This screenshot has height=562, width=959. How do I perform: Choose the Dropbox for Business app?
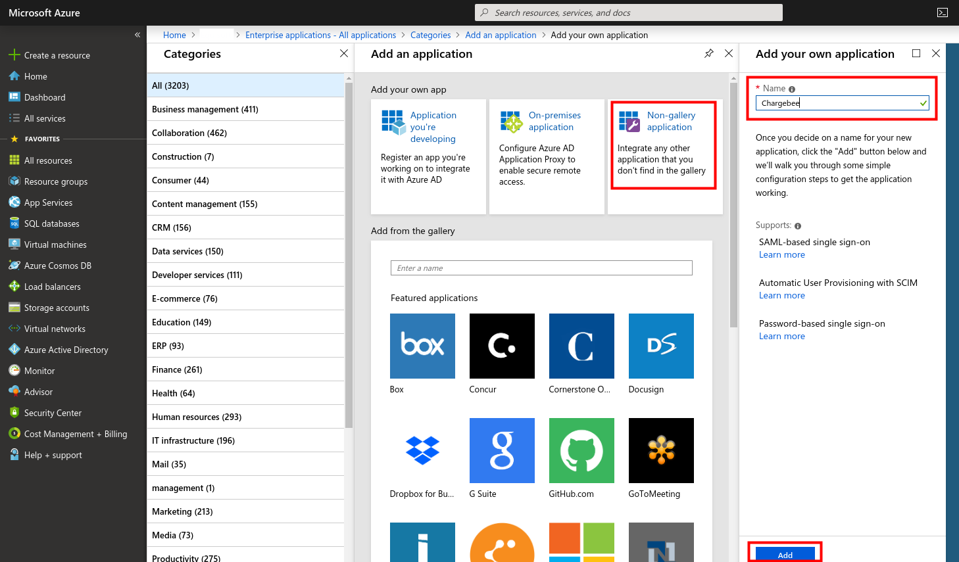click(x=422, y=450)
